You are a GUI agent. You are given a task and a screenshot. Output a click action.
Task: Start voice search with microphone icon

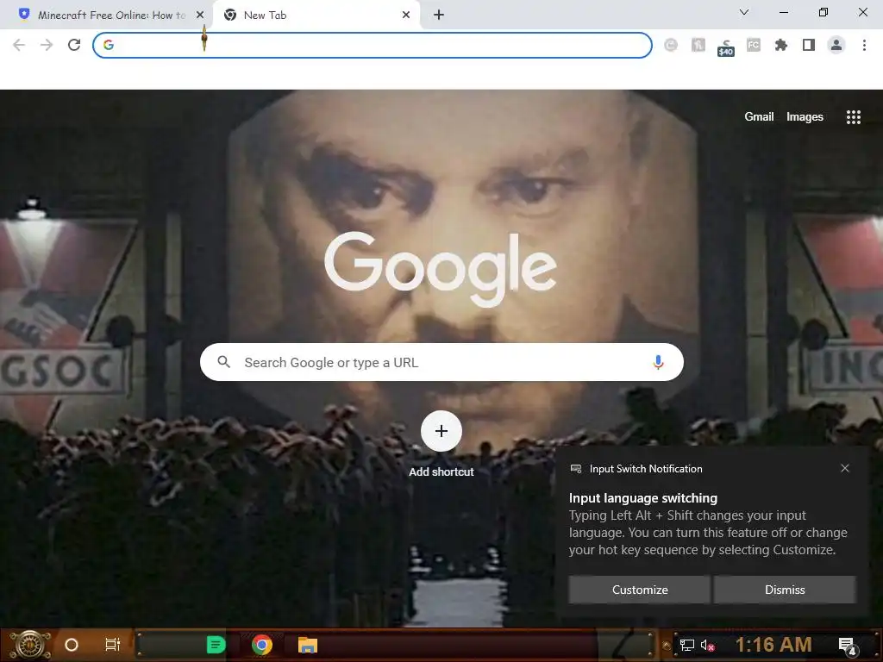point(658,362)
